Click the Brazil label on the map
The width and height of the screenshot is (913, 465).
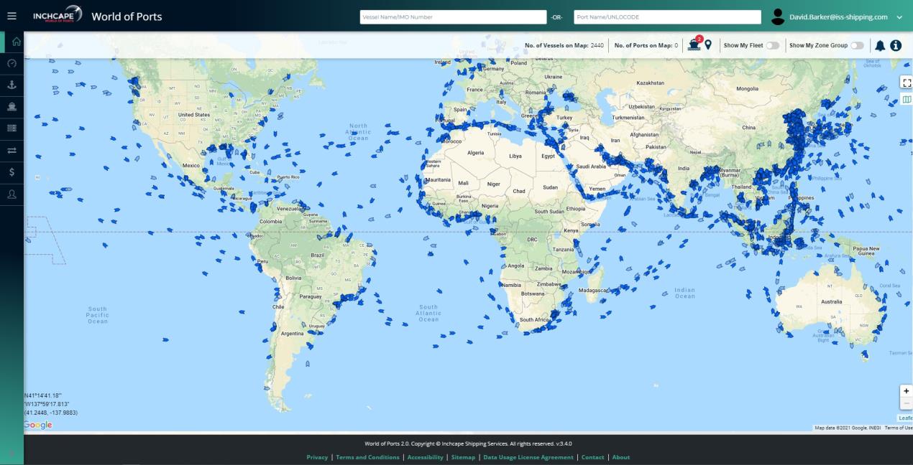click(x=317, y=255)
